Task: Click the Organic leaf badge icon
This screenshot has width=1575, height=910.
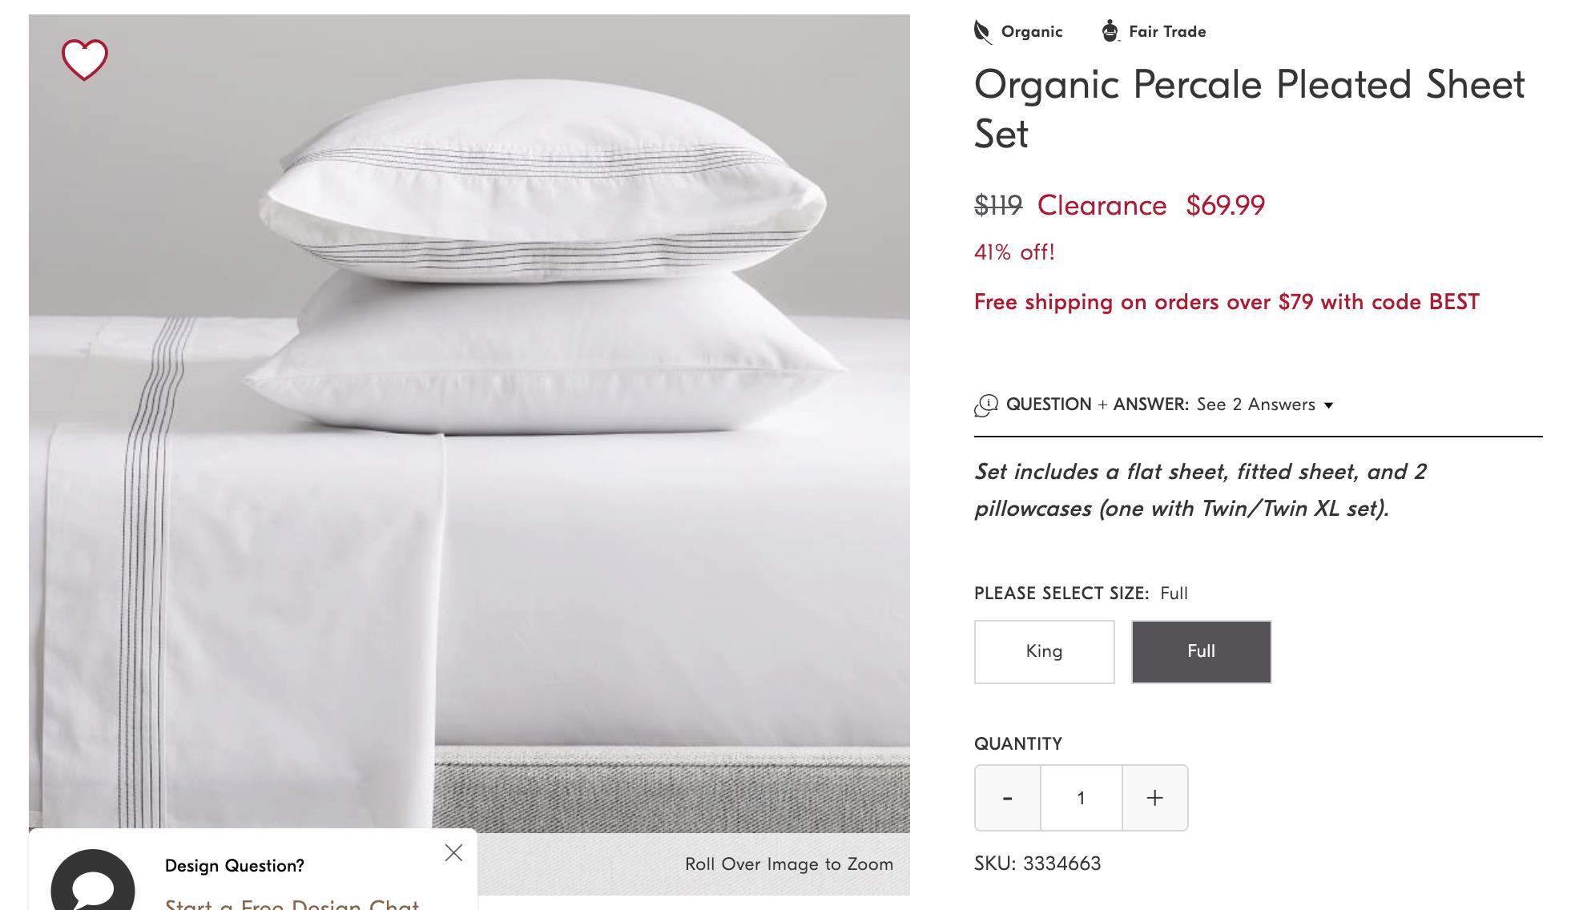Action: 982,32
